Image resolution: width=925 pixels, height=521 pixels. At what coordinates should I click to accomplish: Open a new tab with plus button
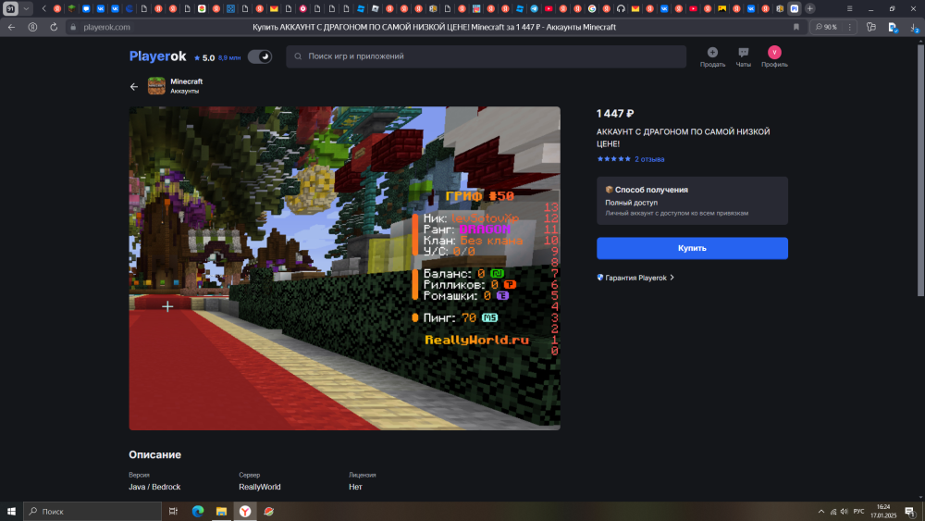[x=810, y=9]
